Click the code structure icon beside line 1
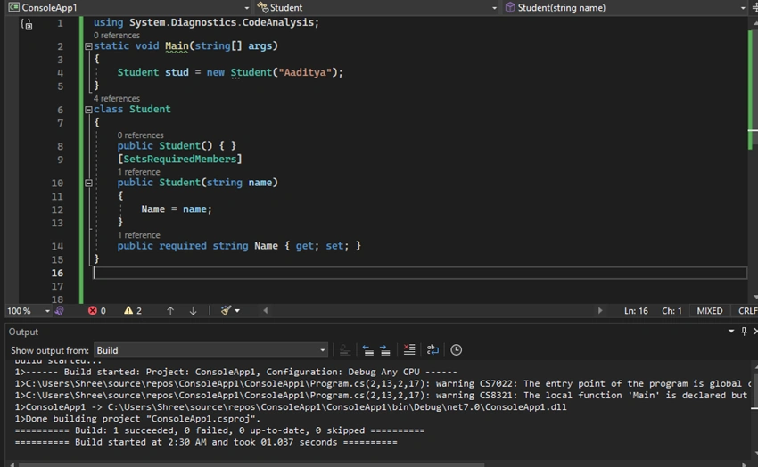This screenshot has height=467, width=758. click(27, 24)
